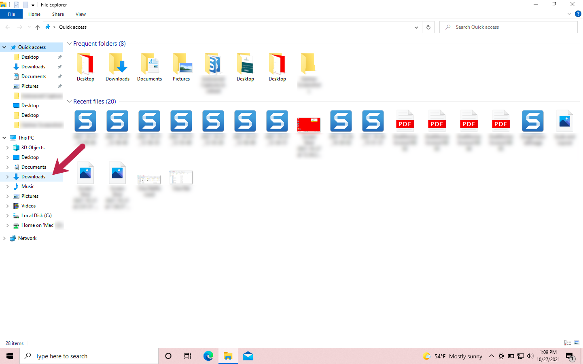Open the View ribbon tab
Image resolution: width=583 pixels, height=364 pixels.
point(81,14)
